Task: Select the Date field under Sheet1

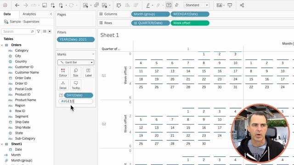Action: pos(18,149)
